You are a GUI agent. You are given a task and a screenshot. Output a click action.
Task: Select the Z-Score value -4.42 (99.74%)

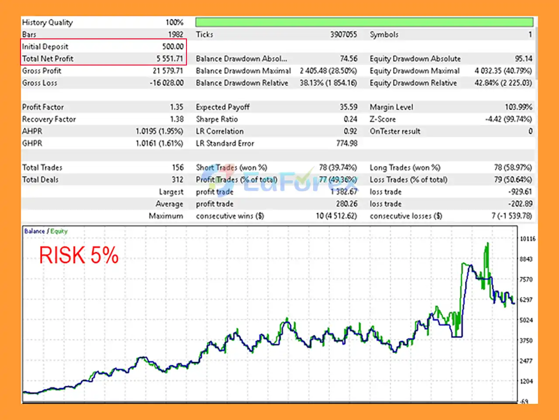508,119
